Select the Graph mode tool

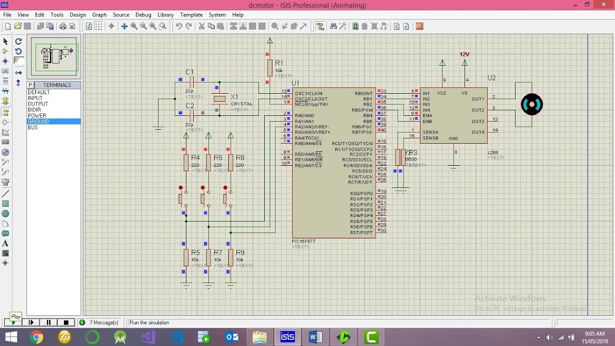[x=5, y=132]
